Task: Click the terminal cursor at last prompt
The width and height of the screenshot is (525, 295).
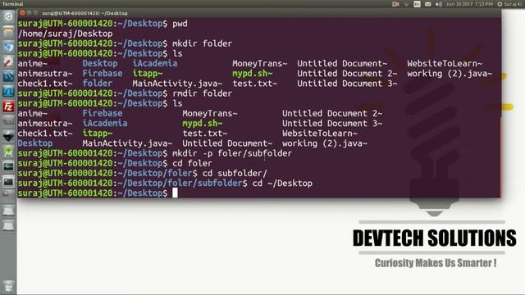Action: [x=175, y=193]
